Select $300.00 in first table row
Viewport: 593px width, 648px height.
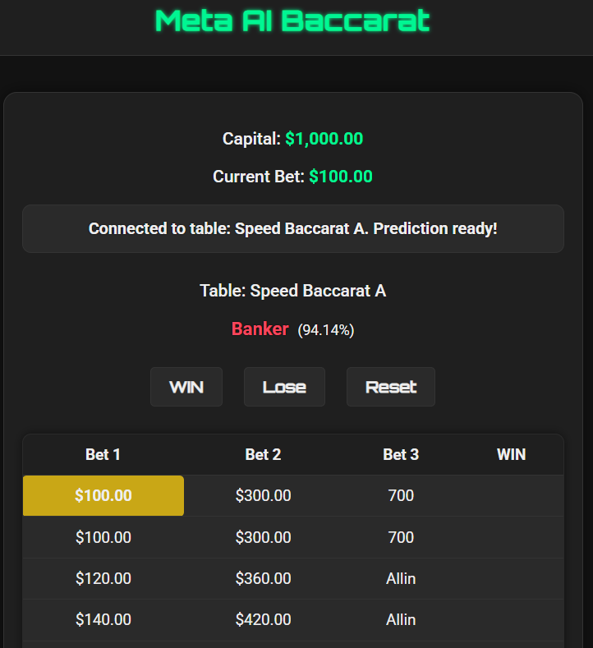pos(263,496)
